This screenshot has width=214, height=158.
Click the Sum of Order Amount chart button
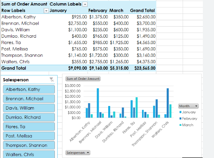83,79
